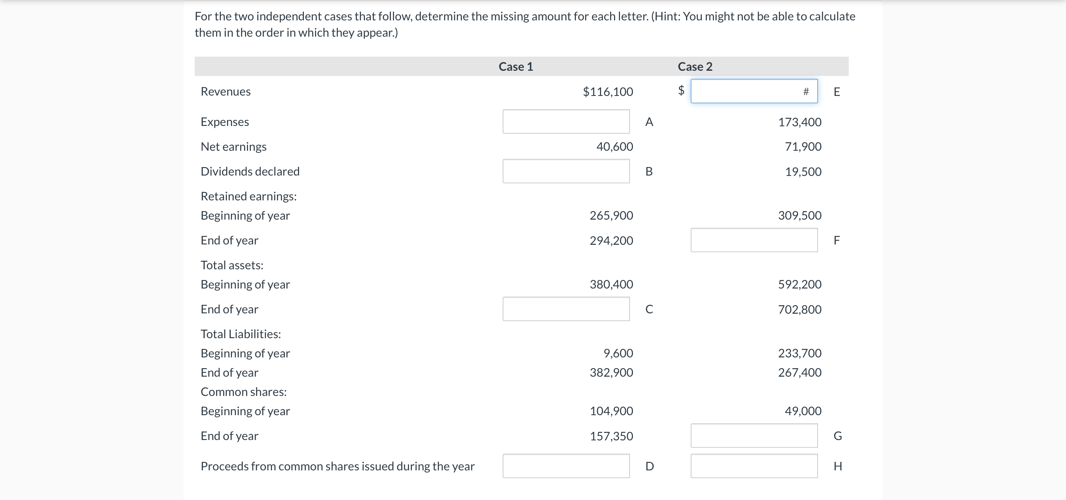
Task: Click the letter E marker beside Revenues
Action: point(837,91)
